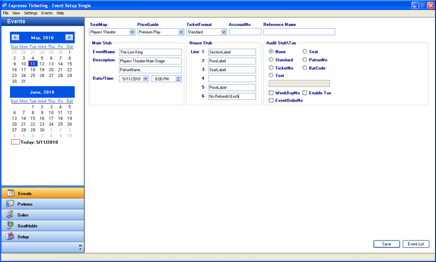The image size is (436, 262).
Task: Enable the WeekDayNo checkbox
Action: click(271, 93)
